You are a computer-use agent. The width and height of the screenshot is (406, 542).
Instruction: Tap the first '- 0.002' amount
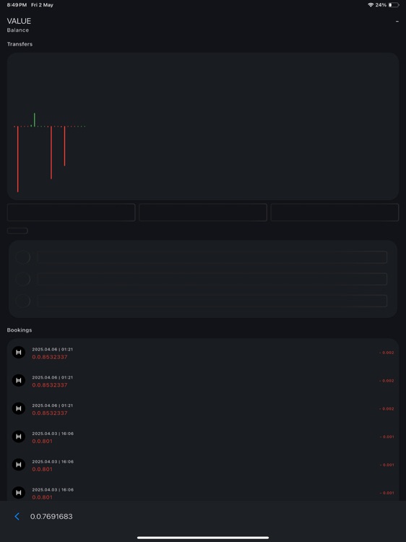pyautogui.click(x=386, y=353)
